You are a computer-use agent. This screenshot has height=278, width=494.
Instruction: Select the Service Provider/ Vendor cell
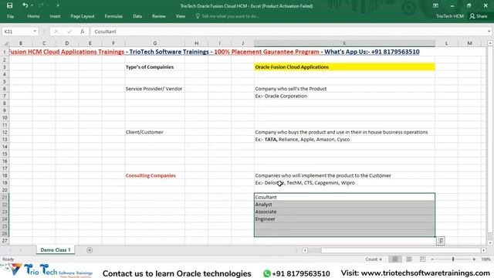(154, 89)
